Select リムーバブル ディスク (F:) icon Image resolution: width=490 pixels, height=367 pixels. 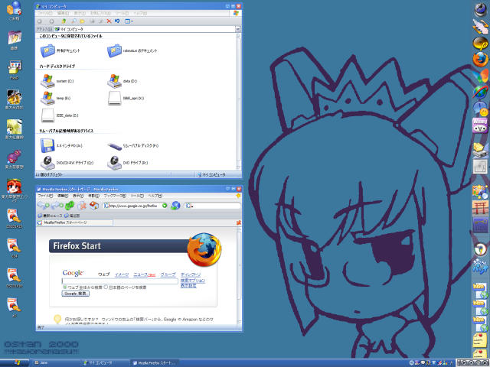click(x=114, y=146)
